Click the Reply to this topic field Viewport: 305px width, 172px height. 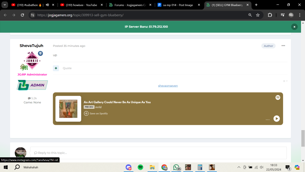coord(158,153)
